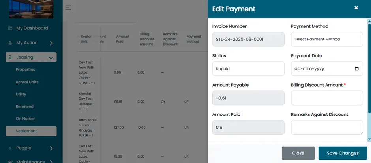Image resolution: width=371 pixels, height=163 pixels.
Task: Click amount paid value 118.19
Action: pos(118,101)
